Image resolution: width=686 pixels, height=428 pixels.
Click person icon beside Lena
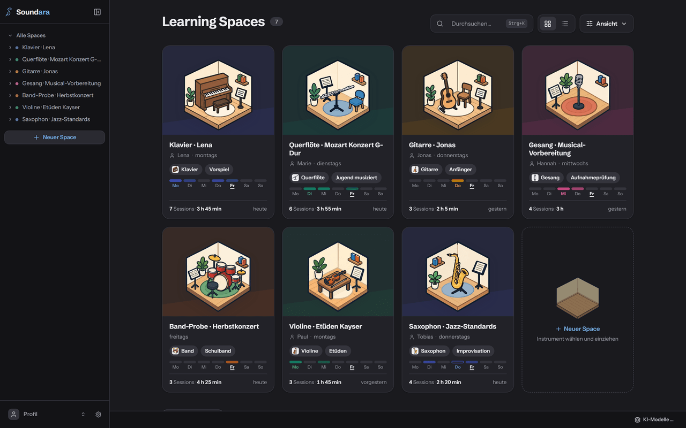point(172,156)
